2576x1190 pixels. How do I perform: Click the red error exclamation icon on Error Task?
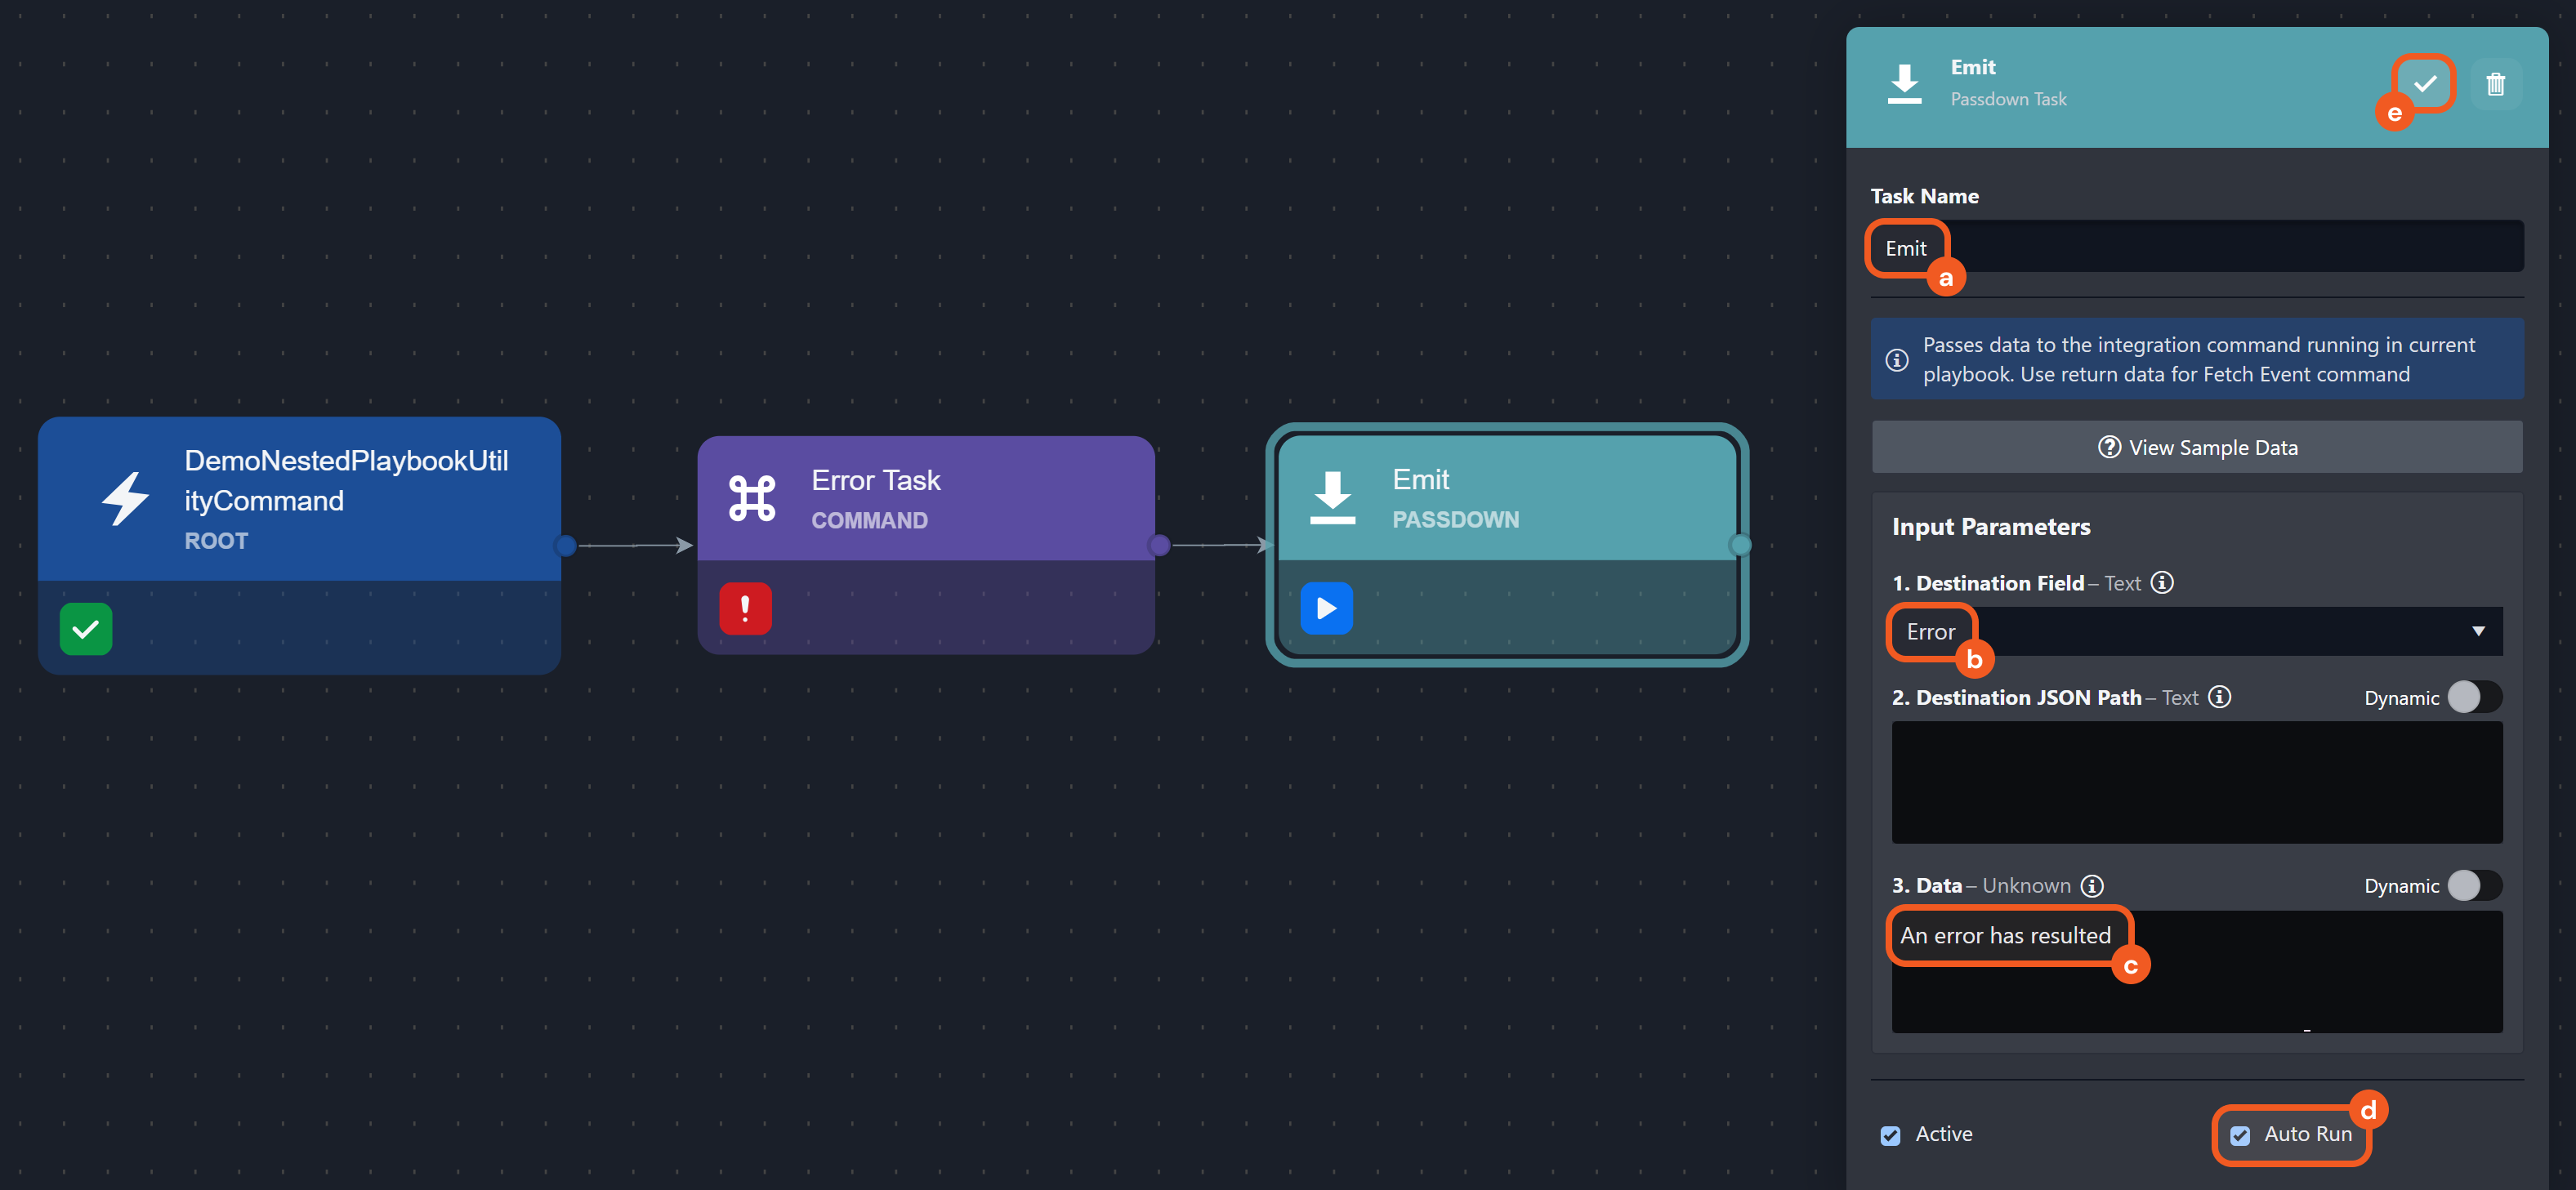coord(745,608)
